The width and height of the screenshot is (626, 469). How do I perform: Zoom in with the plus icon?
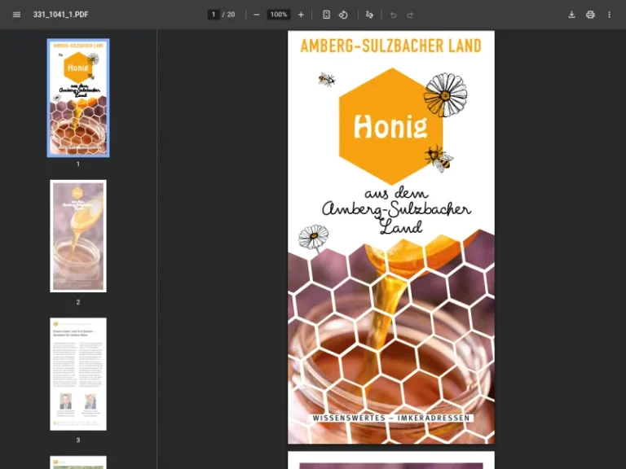click(x=301, y=15)
